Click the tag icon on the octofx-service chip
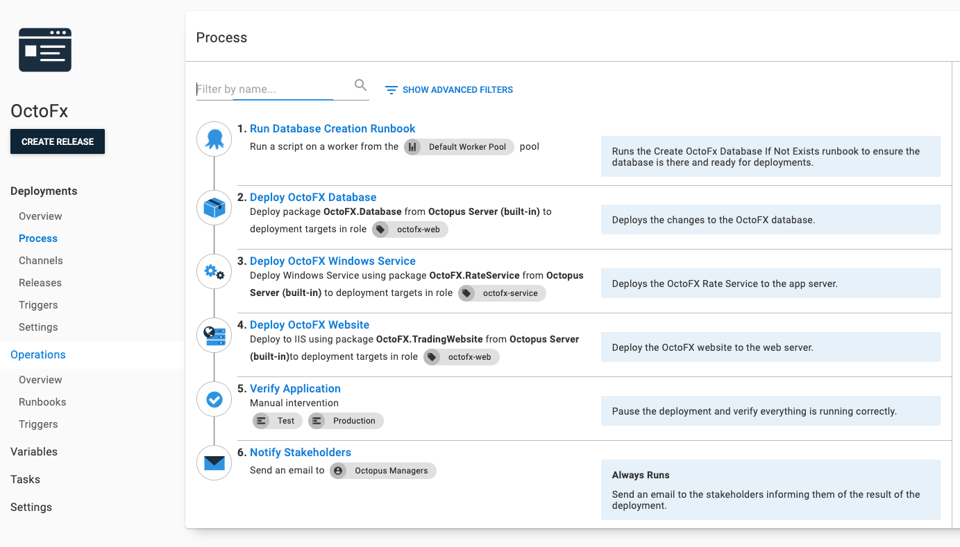 (x=466, y=293)
